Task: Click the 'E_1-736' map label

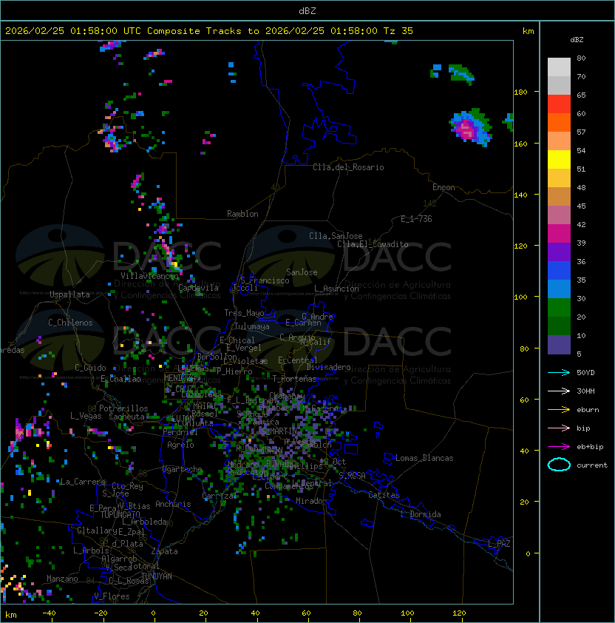Action: [416, 219]
